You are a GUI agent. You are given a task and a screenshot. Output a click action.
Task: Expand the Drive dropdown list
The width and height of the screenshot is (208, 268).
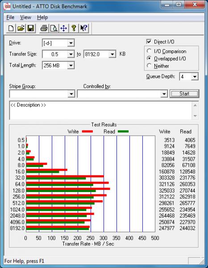tap(71, 43)
